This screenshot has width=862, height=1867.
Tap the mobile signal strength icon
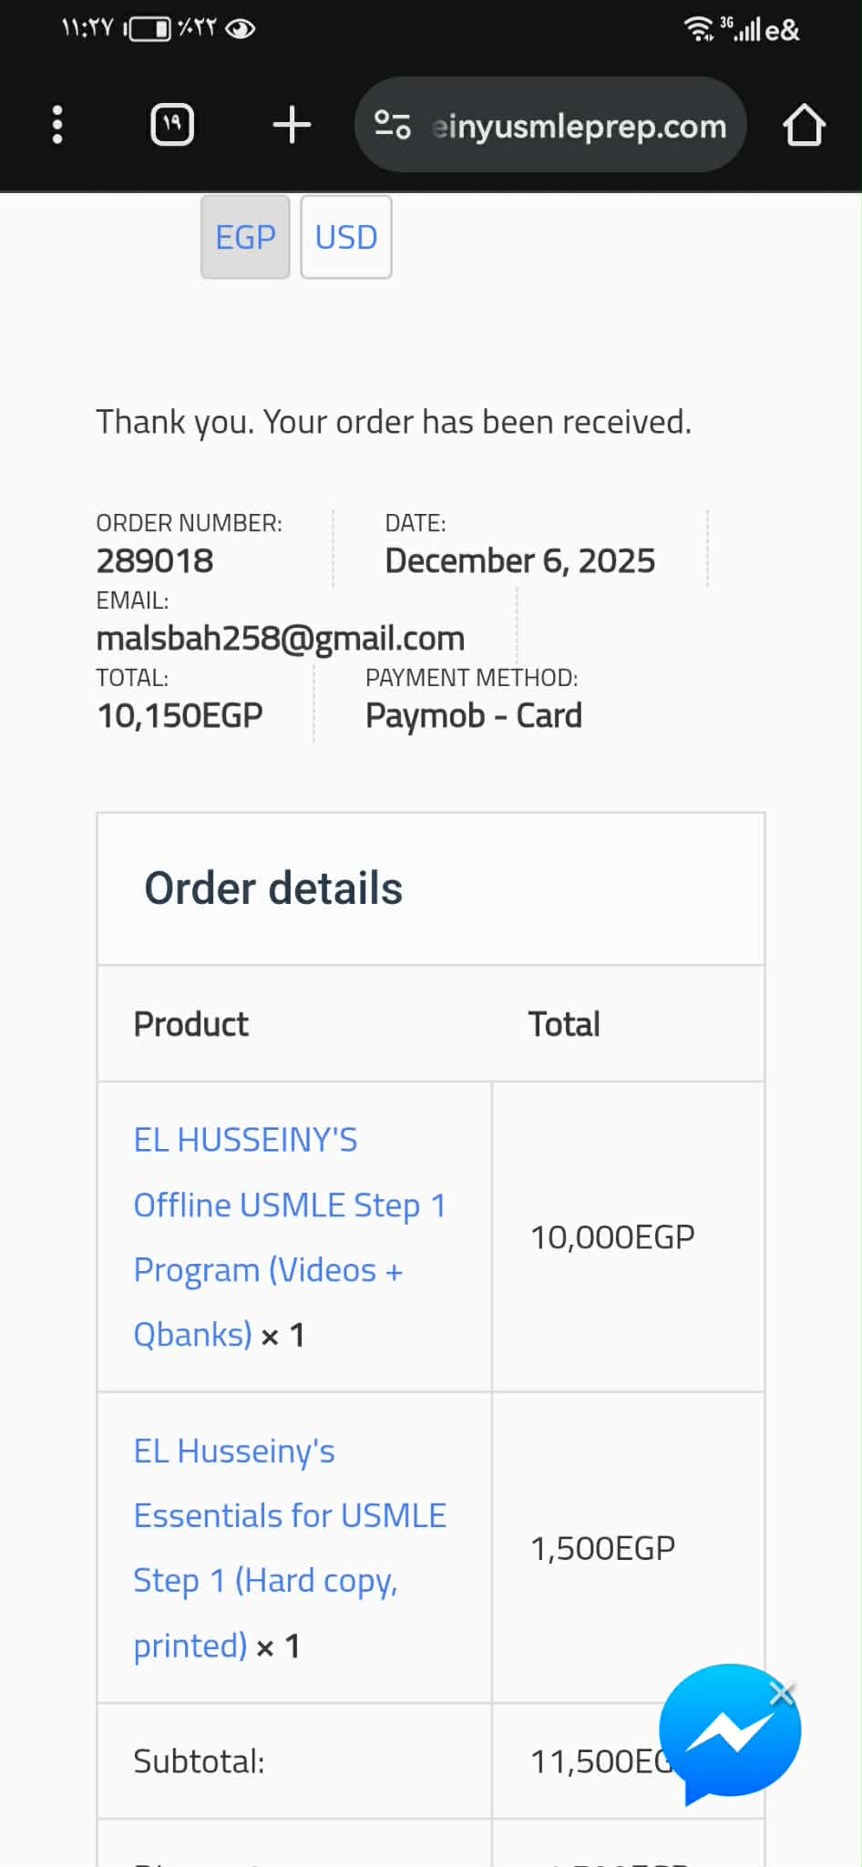pos(747,31)
